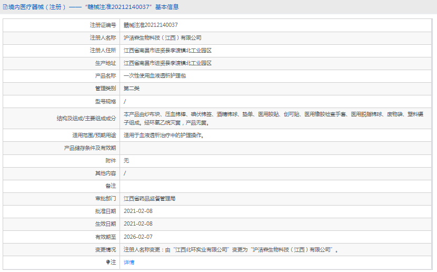Click the 有效期至 label

(105, 237)
